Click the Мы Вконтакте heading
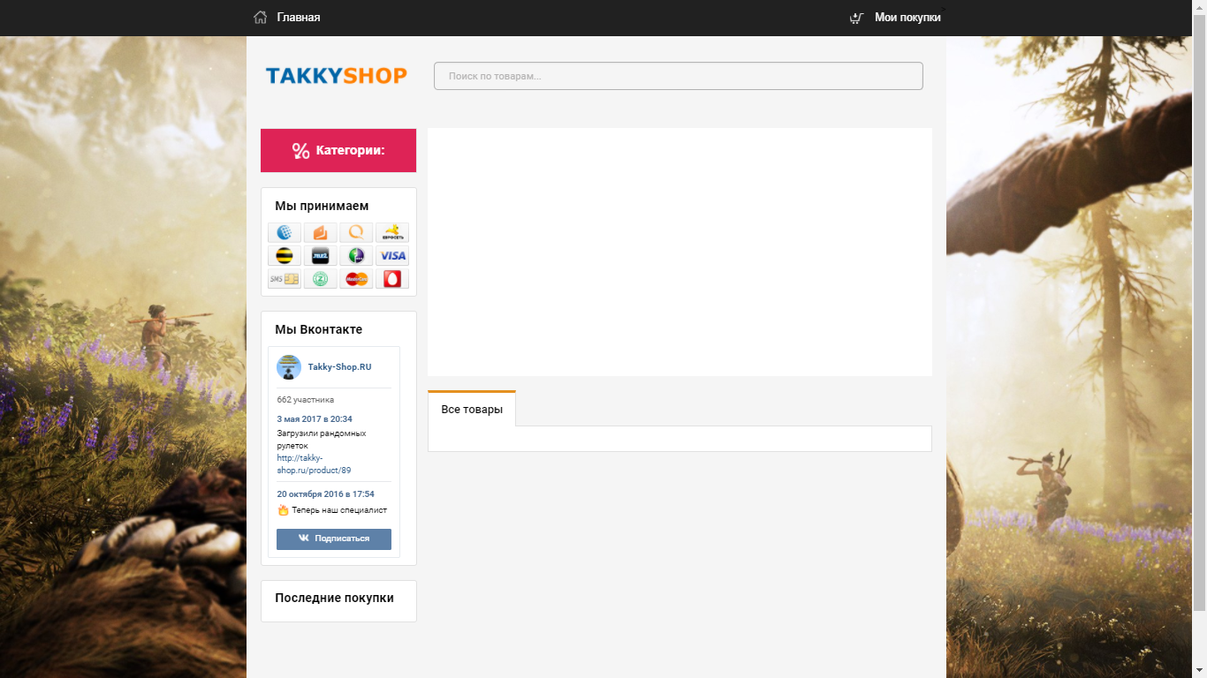This screenshot has width=1207, height=678. pos(318,330)
